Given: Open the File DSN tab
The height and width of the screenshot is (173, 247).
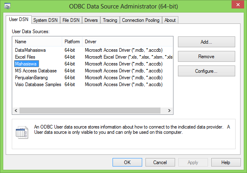Looking at the screenshot, I should coord(71,20).
